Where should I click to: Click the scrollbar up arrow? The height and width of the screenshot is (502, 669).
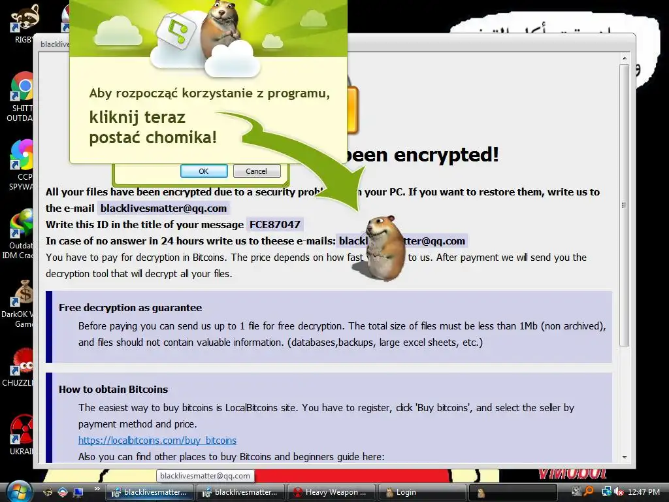pyautogui.click(x=624, y=58)
